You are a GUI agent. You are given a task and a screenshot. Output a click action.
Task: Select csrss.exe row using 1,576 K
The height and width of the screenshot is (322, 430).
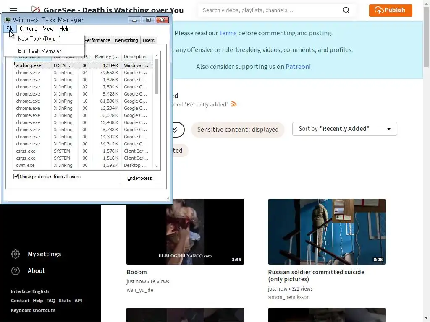pos(83,151)
